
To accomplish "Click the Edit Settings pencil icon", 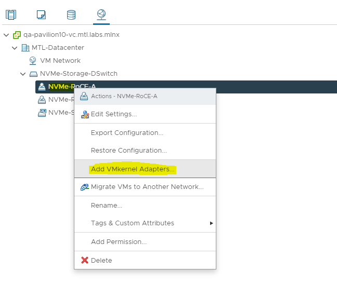I will point(85,114).
